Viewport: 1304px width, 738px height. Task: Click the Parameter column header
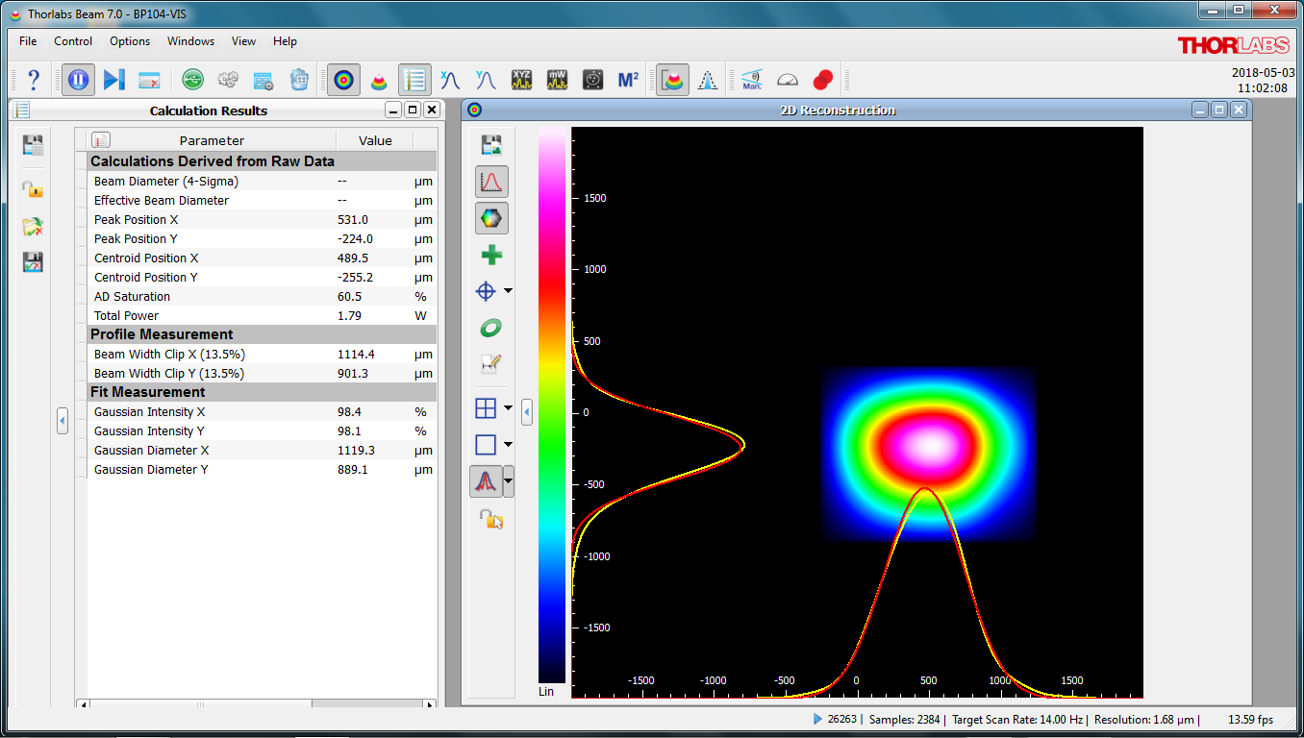click(212, 140)
